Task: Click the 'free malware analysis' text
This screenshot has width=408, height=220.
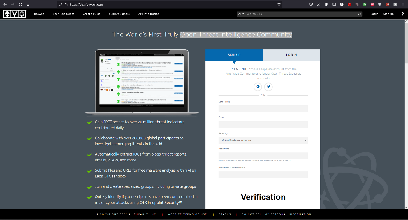Action: tap(157, 170)
